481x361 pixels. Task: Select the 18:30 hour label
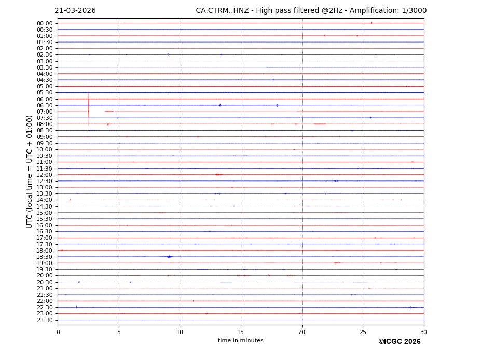[45, 257]
